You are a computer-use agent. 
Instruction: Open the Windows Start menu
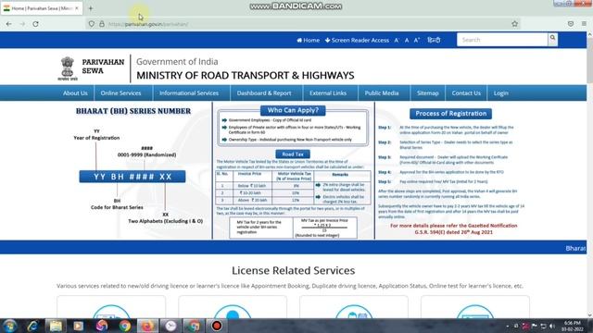pyautogui.click(x=10, y=326)
